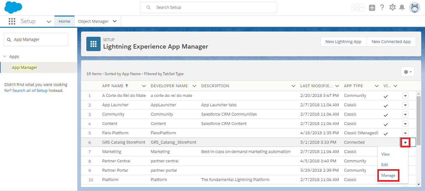The width and height of the screenshot is (425, 191).
Task: Click the New Lightning App button
Action: 343,42
